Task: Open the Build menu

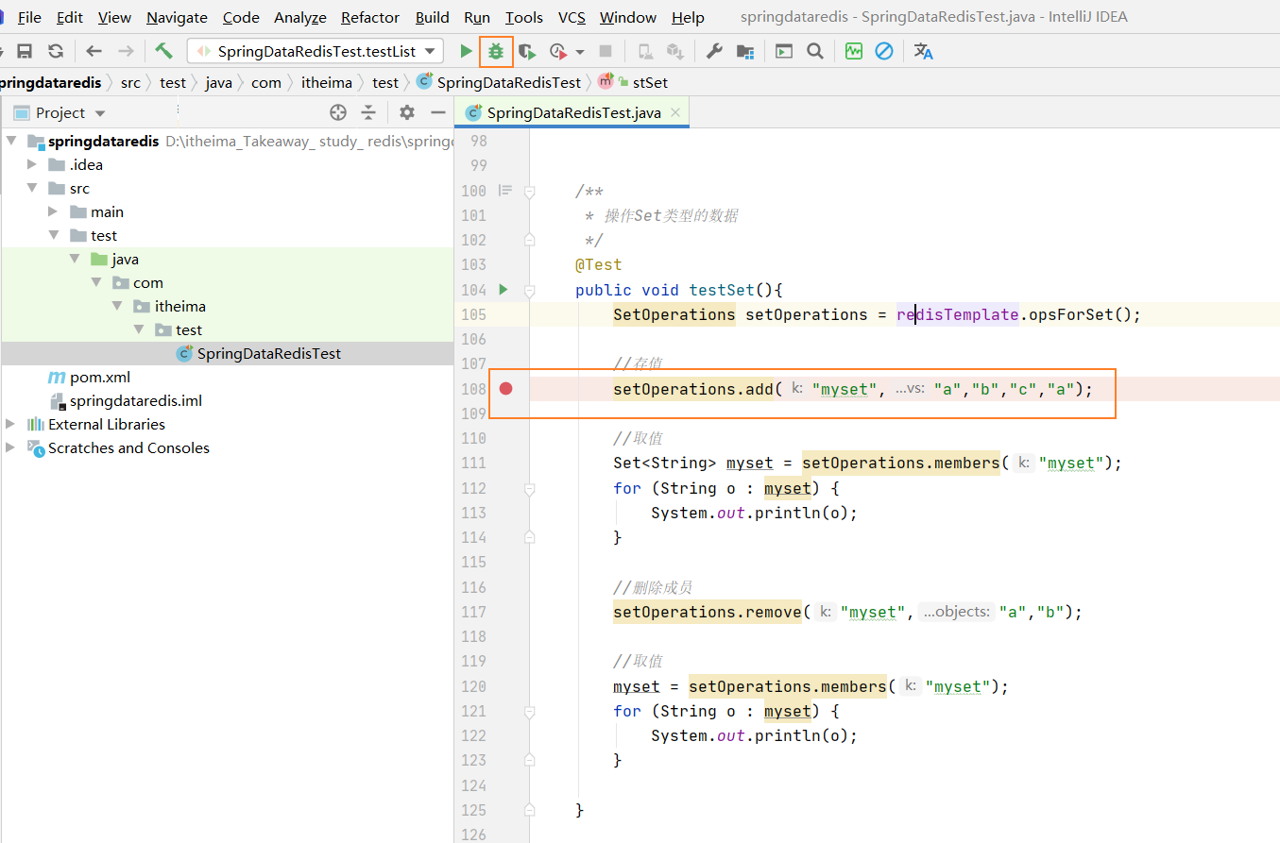Action: click(x=433, y=17)
